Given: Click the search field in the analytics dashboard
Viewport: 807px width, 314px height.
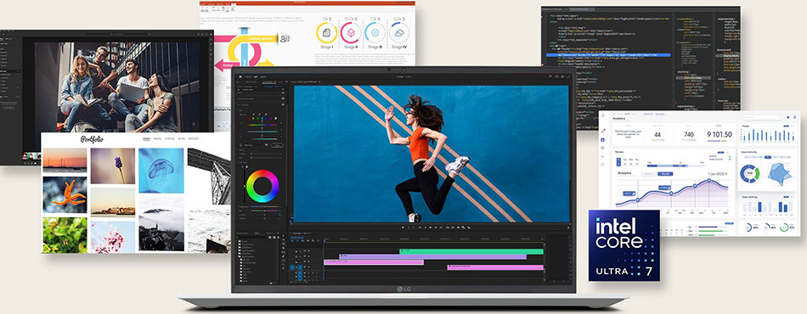Looking at the screenshot, I should point(762,117).
